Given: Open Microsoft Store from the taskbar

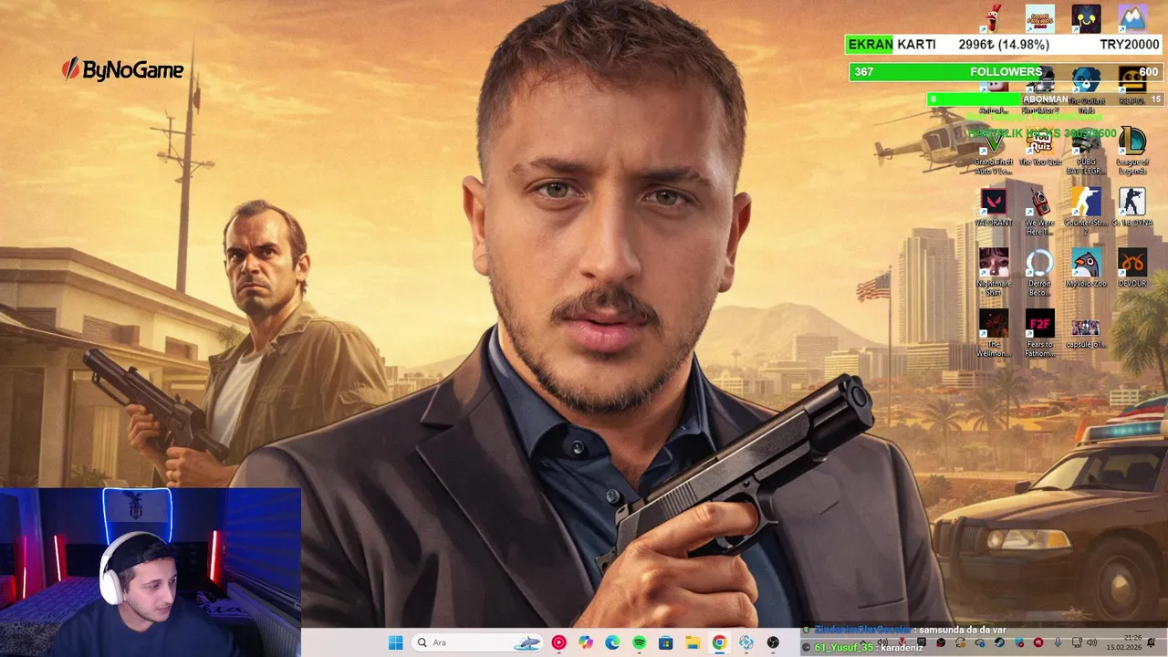Looking at the screenshot, I should [x=666, y=643].
